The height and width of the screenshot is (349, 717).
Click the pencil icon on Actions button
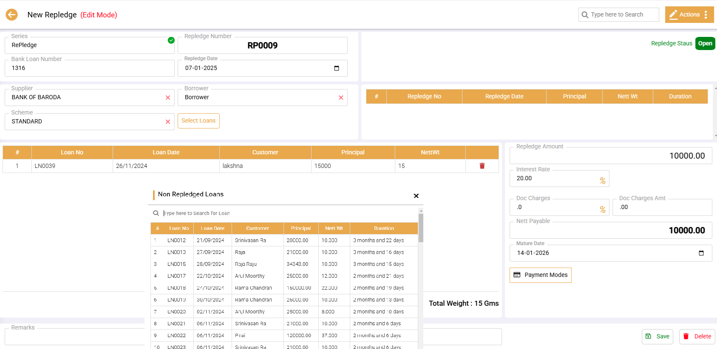click(673, 15)
